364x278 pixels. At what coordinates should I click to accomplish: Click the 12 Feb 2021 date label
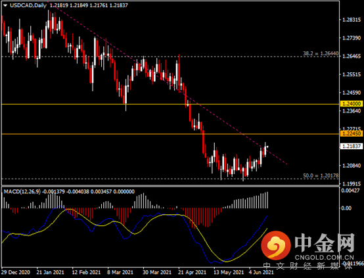[86, 272]
